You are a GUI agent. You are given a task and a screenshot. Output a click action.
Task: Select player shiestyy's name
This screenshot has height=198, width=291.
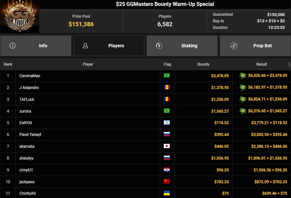26,158
